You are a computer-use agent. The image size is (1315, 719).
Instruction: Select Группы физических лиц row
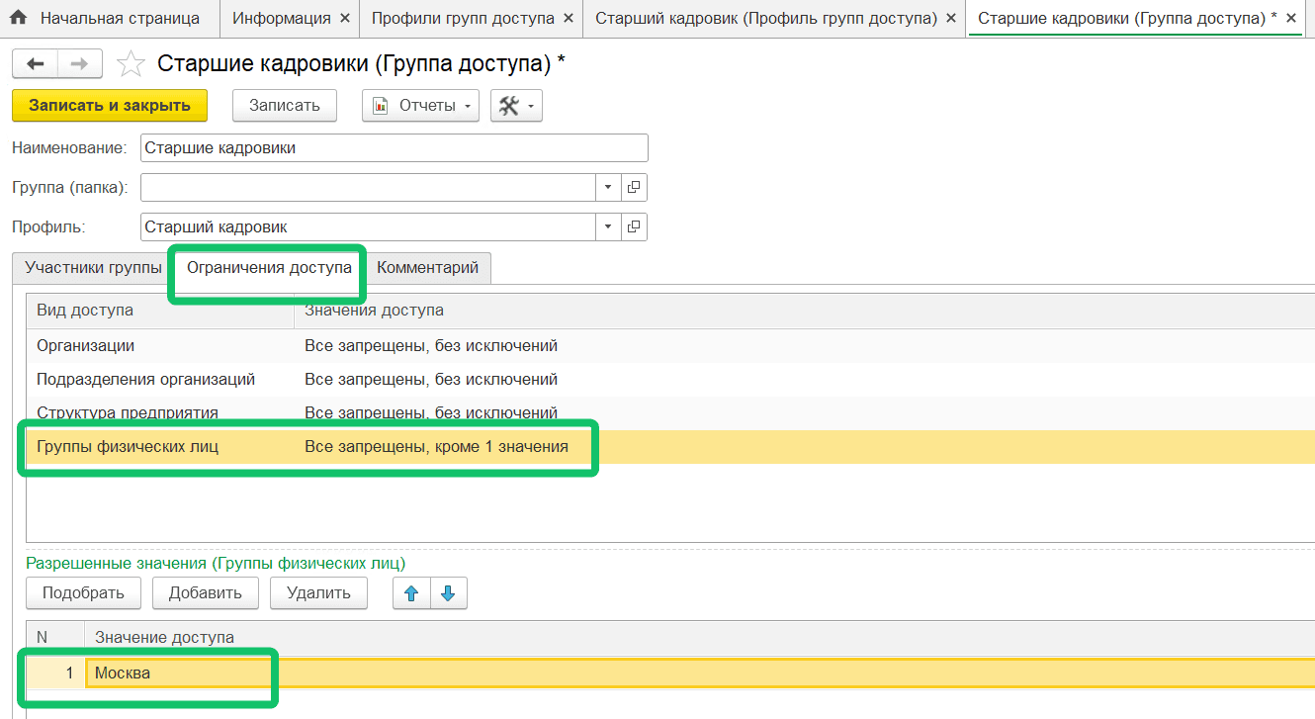point(670,447)
